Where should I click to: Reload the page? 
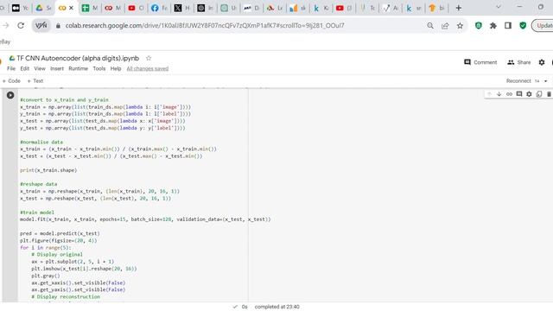coord(21,25)
